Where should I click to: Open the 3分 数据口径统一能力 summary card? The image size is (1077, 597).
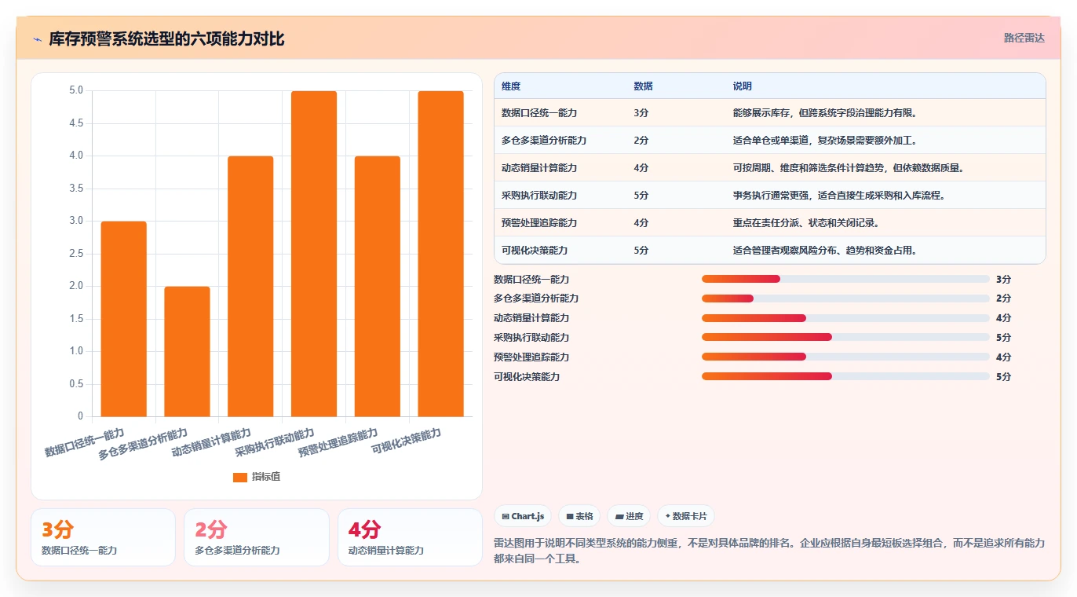103,537
